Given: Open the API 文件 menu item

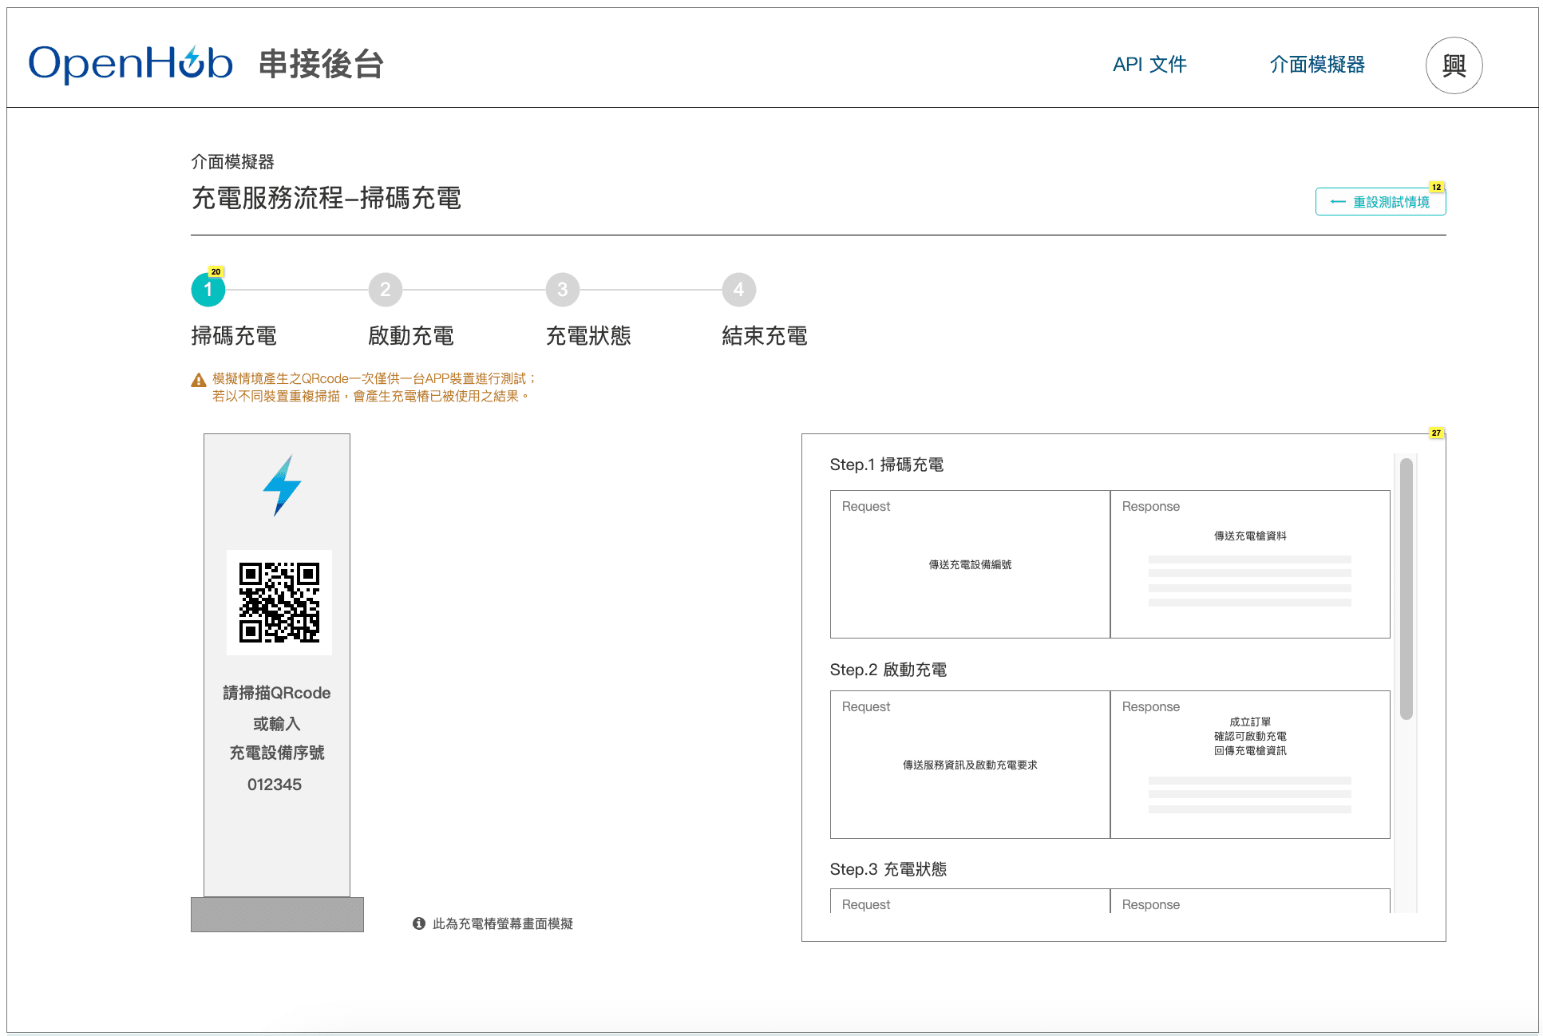Looking at the screenshot, I should pos(1149,65).
